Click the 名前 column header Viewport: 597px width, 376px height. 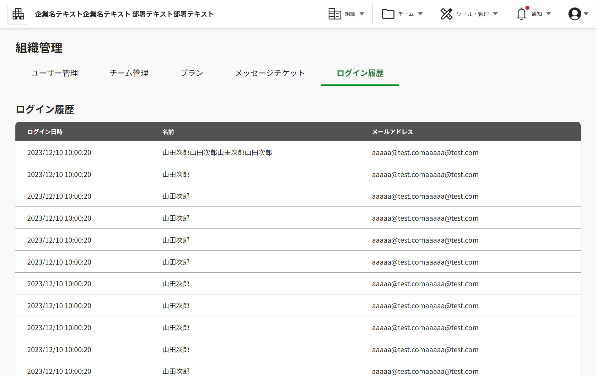(168, 132)
